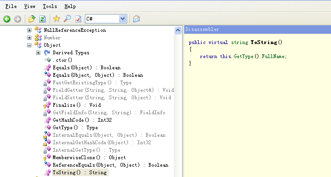
Task: Expand the Number class node
Action: (x=30, y=38)
